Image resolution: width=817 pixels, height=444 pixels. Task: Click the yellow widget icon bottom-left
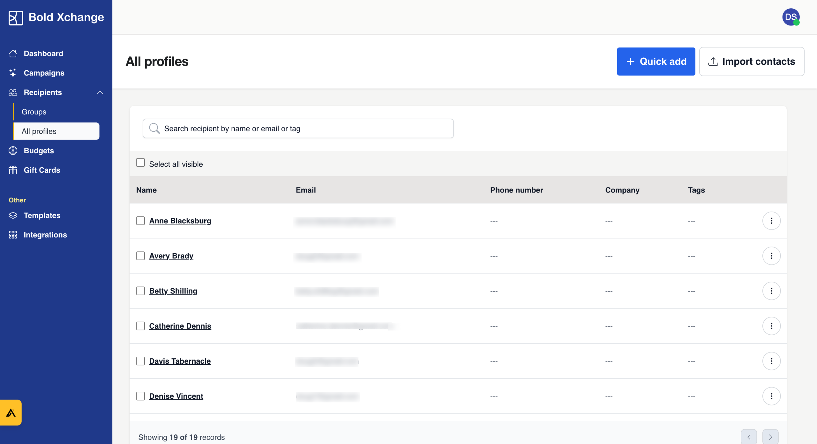(x=11, y=412)
